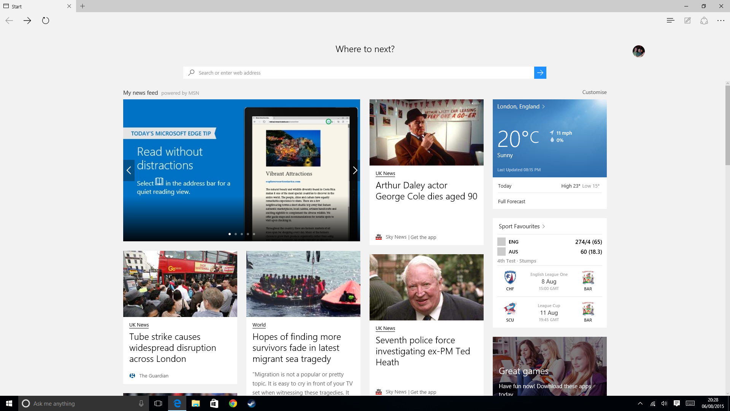The image size is (730, 411).
Task: Click the Tube strike crowd photo
Action: point(180,284)
